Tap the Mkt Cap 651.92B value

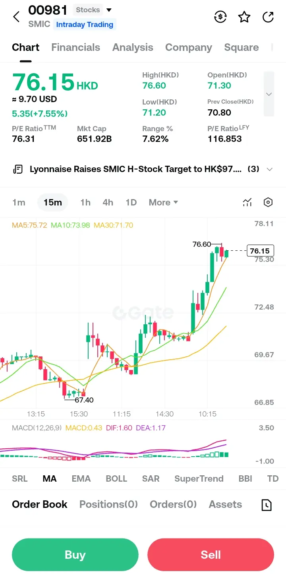(x=94, y=139)
